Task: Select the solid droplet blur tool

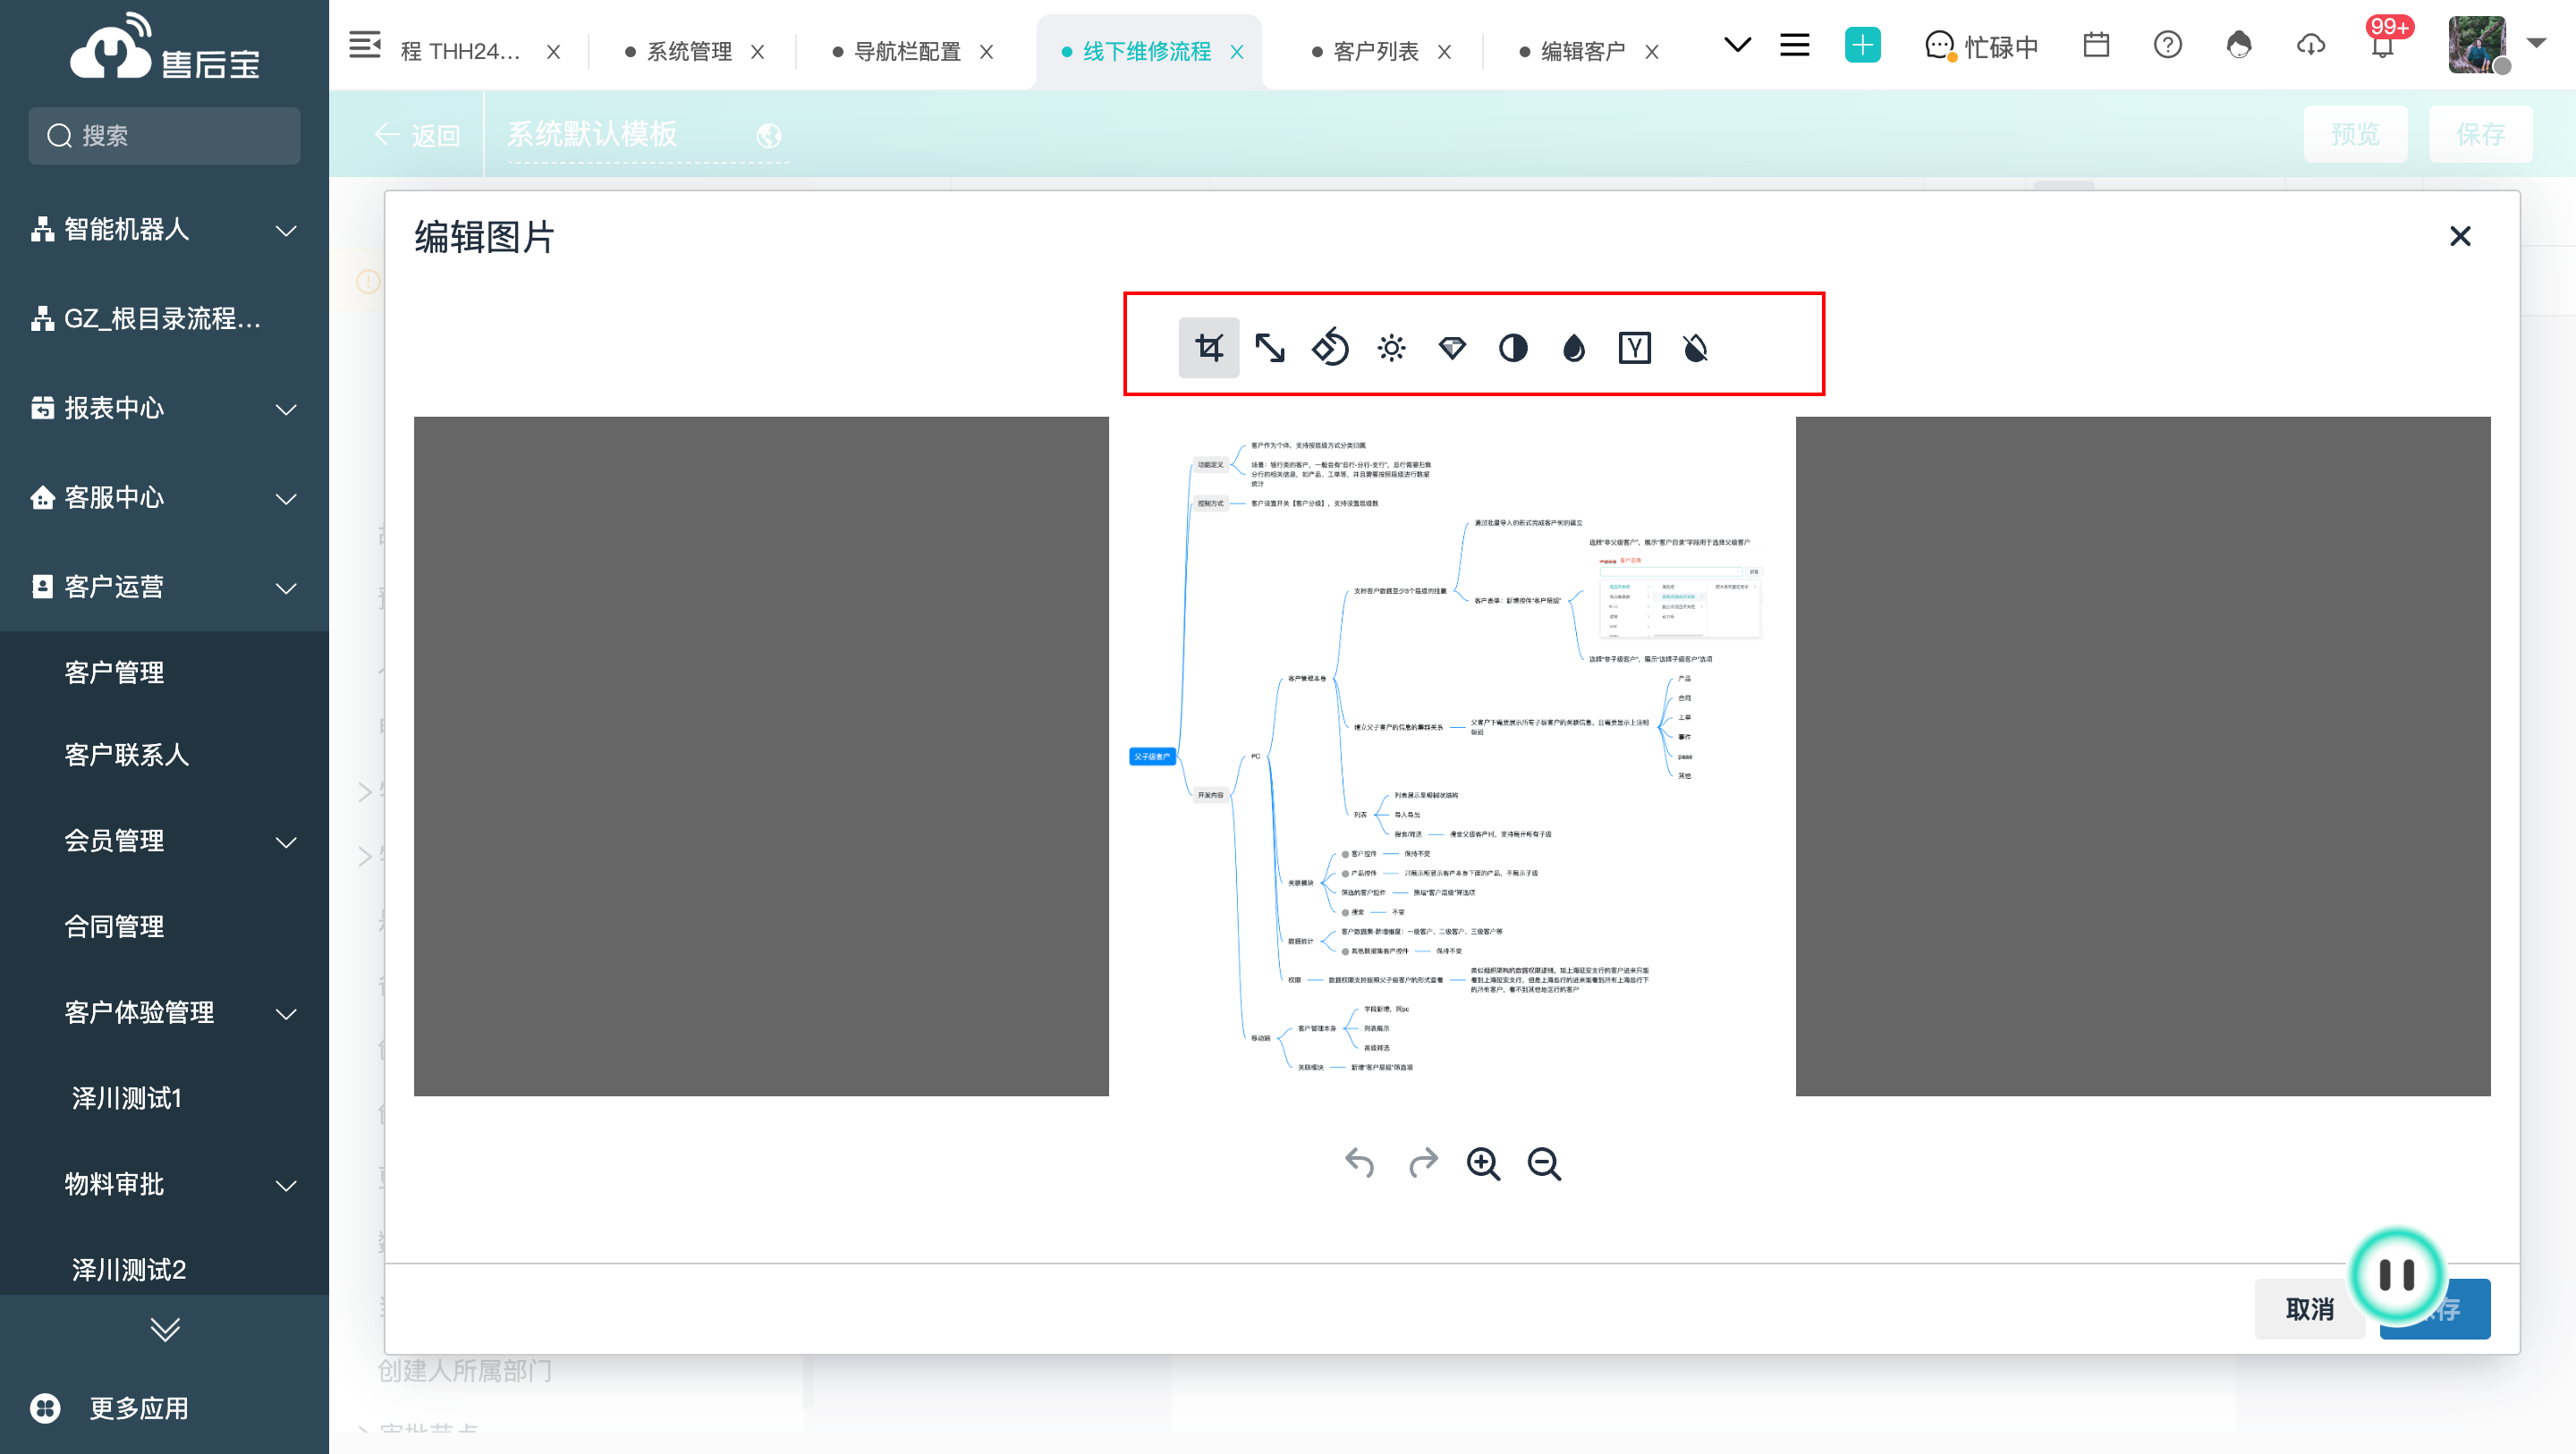Action: [x=1574, y=348]
